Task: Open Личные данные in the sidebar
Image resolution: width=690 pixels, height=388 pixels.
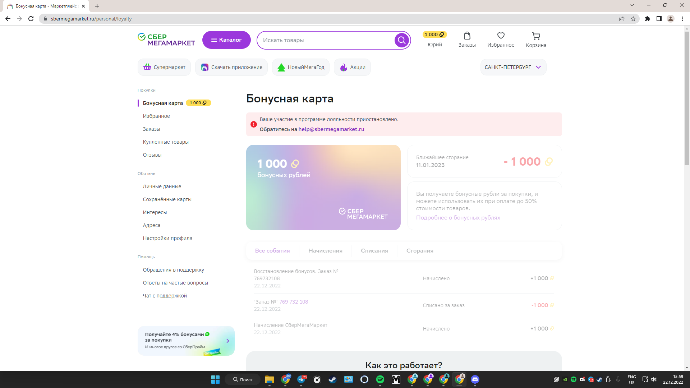Action: pyautogui.click(x=162, y=186)
